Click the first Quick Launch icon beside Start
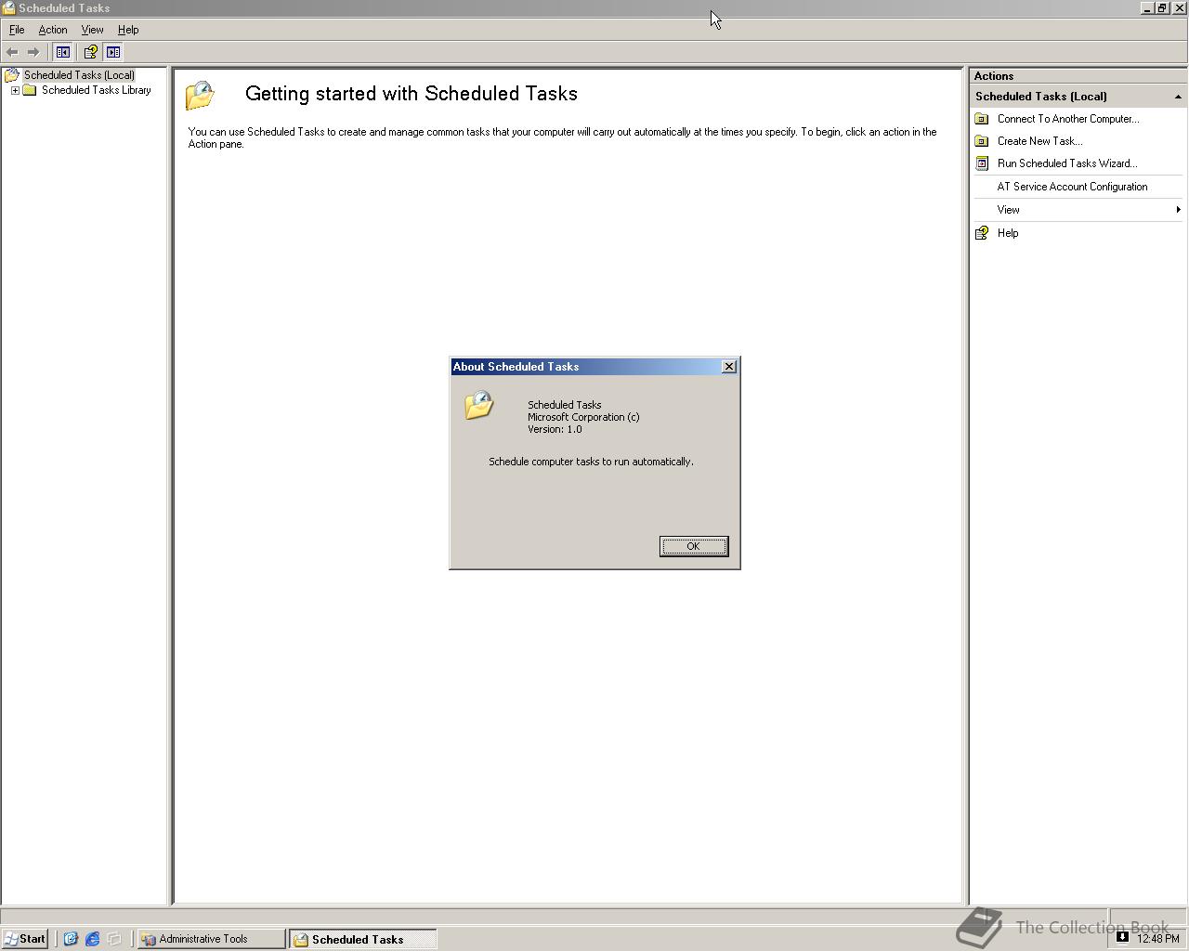 [71, 939]
